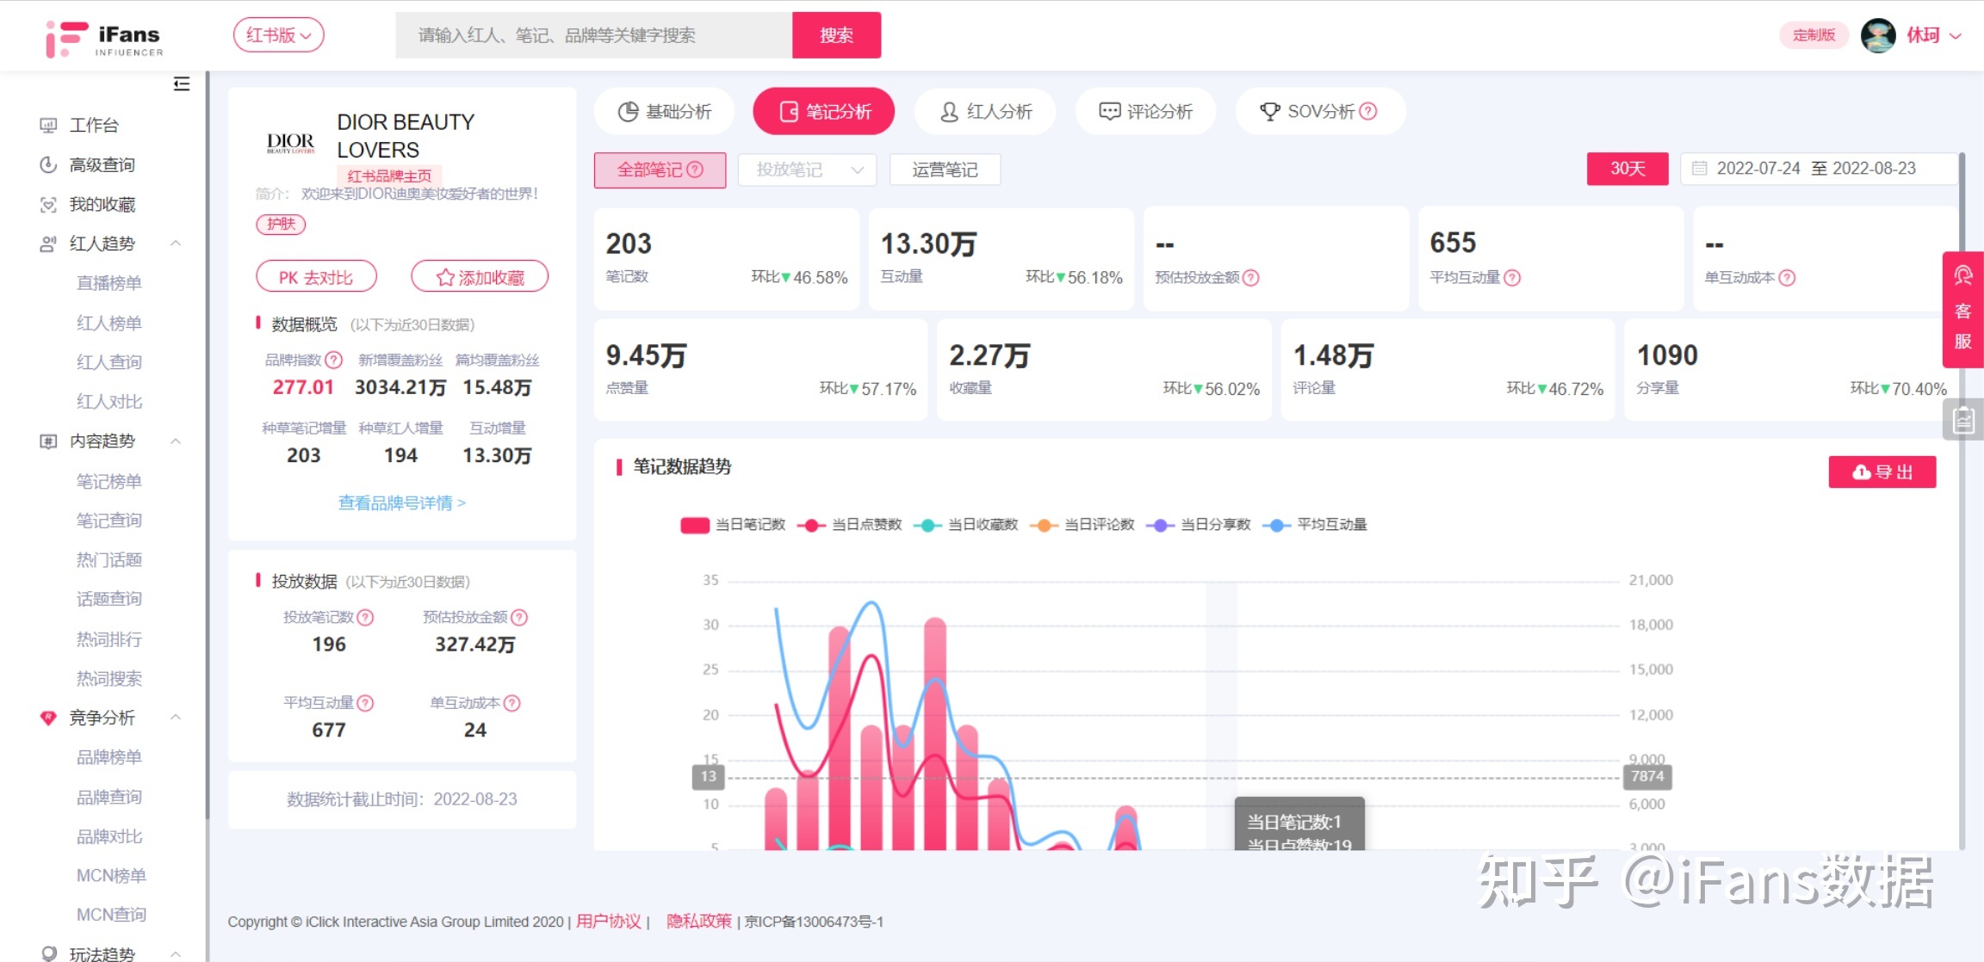The height and width of the screenshot is (962, 1984).
Task: Toggle 平均互动量 legend series
Action: pyautogui.click(x=1314, y=525)
